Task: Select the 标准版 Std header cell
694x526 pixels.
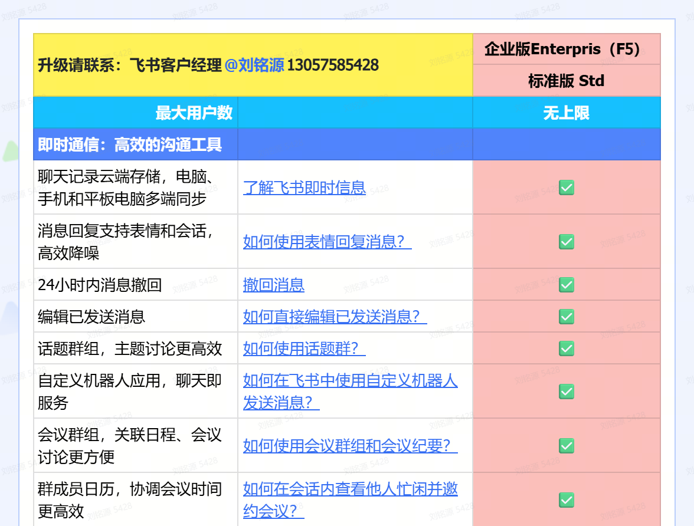Action: click(567, 81)
